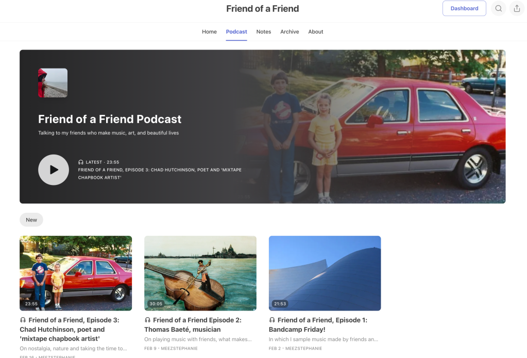Open Episode 2 cello boat thumbnail
The image size is (527, 358).
pos(200,273)
